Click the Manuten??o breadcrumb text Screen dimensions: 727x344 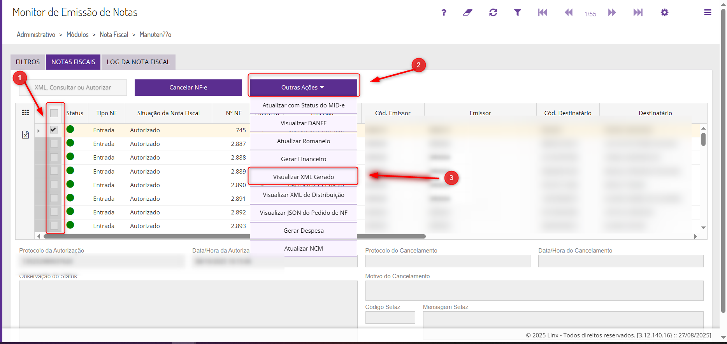pos(155,35)
